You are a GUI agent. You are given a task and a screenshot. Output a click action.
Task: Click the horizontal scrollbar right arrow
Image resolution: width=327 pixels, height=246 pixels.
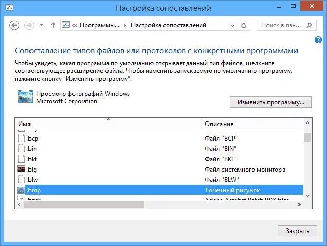tap(299, 204)
